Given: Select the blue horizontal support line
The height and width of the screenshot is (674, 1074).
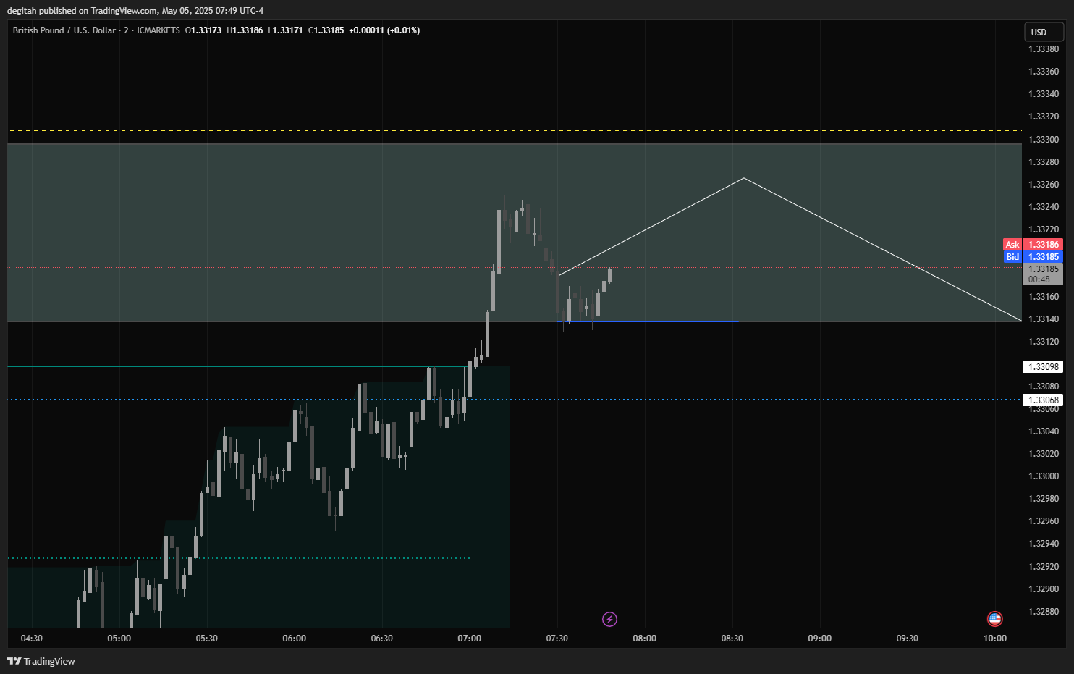Looking at the screenshot, I should (x=648, y=321).
